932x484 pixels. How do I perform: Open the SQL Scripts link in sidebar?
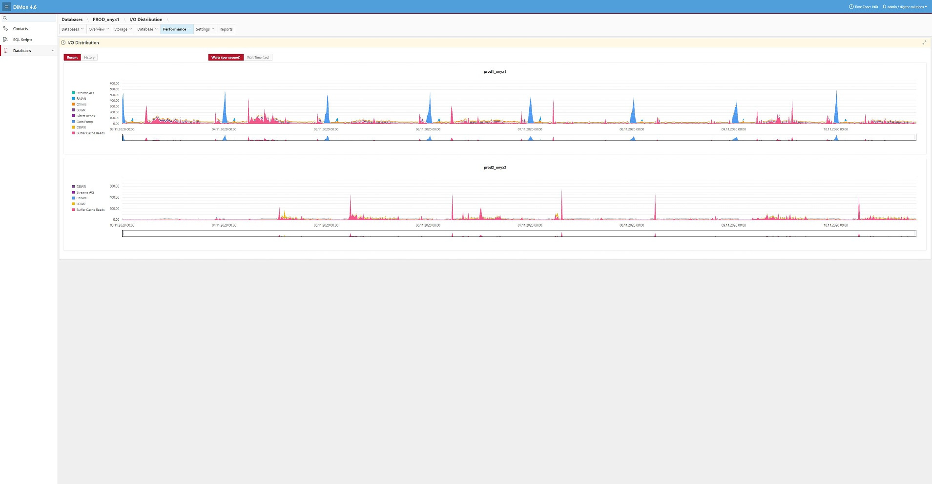[23, 40]
